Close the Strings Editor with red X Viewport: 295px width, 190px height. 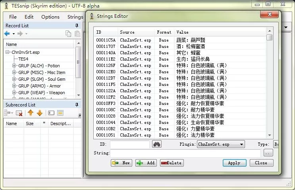[270, 14]
